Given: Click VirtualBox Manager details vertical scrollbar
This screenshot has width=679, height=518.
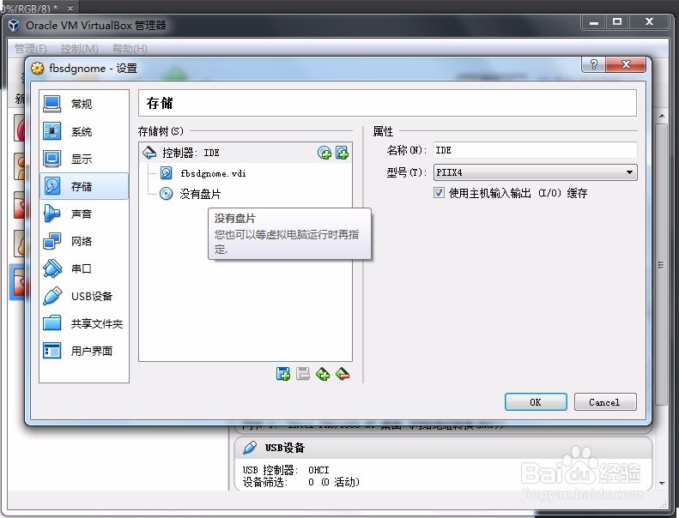Looking at the screenshot, I should [x=661, y=265].
